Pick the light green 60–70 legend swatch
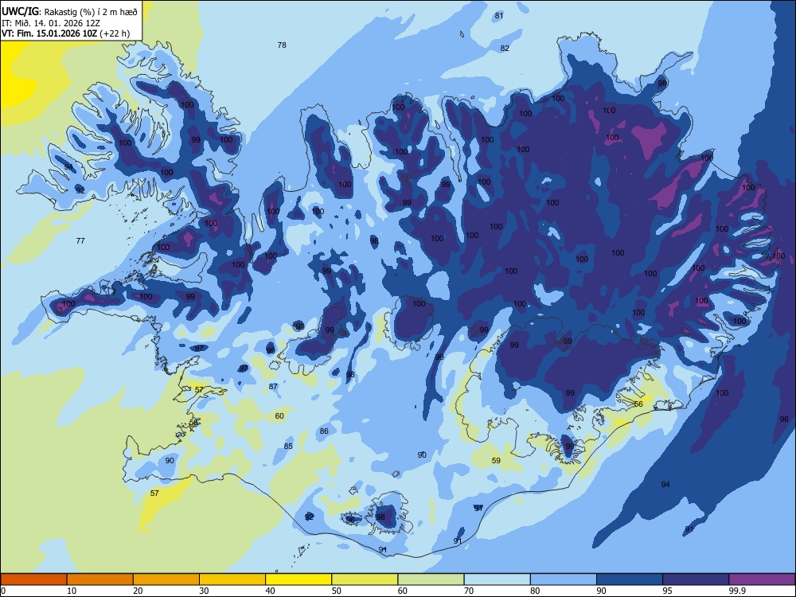Image resolution: width=796 pixels, height=597 pixels. 431,579
